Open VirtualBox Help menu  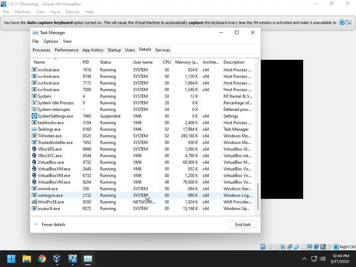[89, 12]
